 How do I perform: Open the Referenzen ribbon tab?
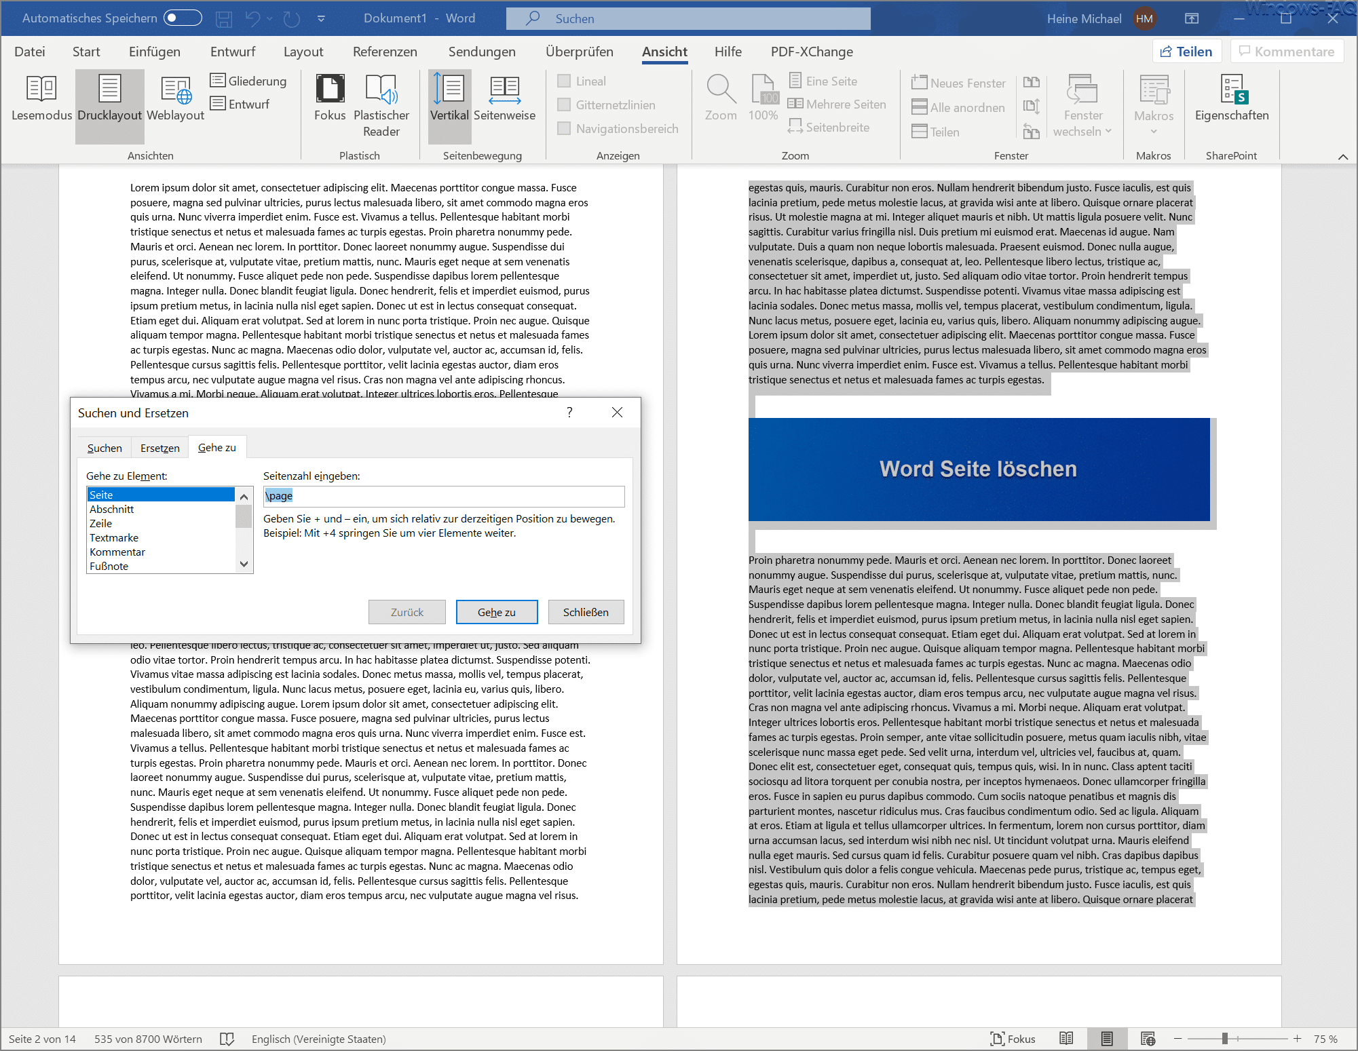tap(385, 52)
